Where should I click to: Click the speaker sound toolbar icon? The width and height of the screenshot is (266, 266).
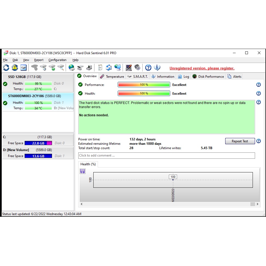click(x=137, y=67)
